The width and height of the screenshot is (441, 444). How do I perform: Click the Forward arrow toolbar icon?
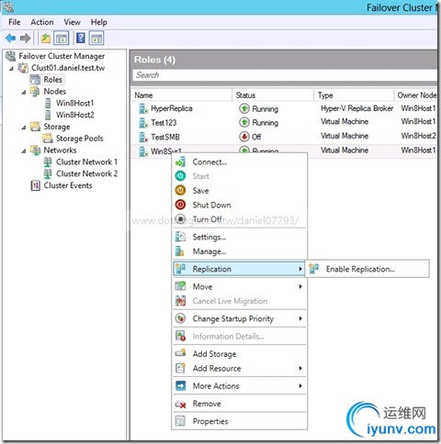(x=25, y=39)
